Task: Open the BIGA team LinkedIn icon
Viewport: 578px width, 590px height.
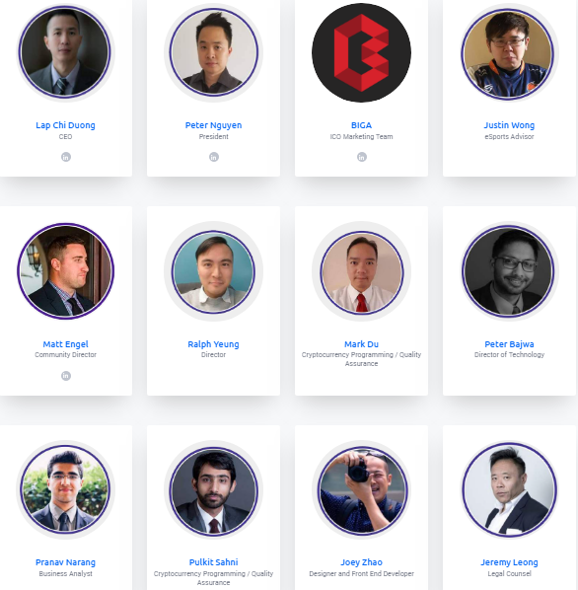Action: pos(361,157)
